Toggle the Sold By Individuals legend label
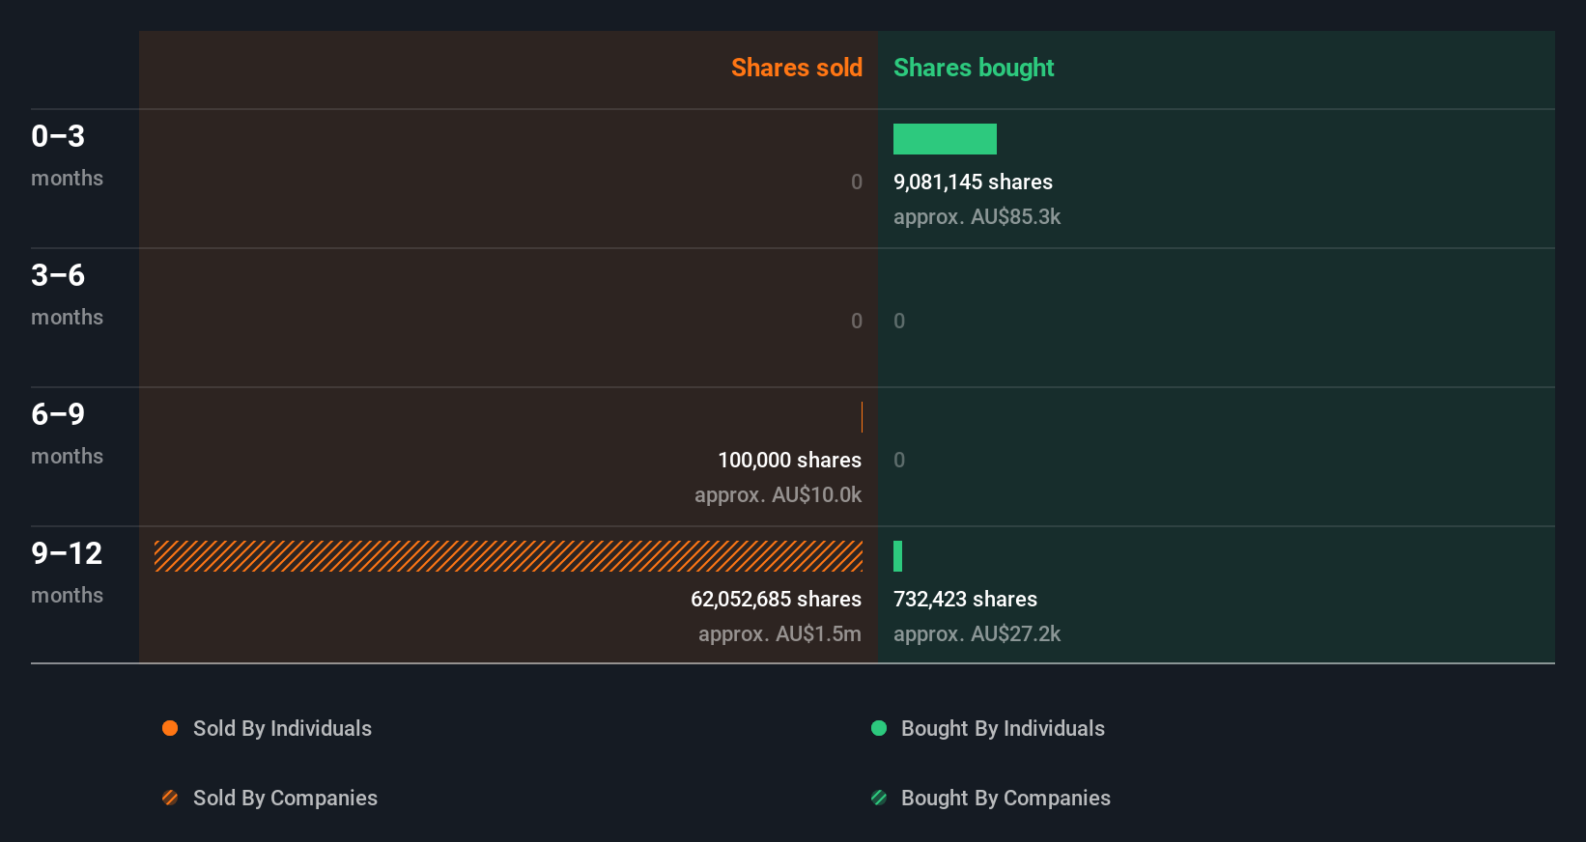This screenshot has width=1586, height=842. [x=282, y=728]
